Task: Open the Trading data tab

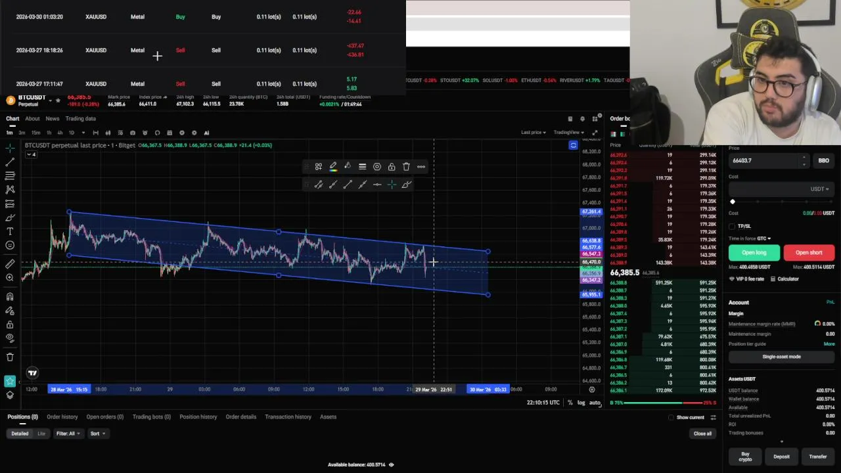Action: click(81, 119)
